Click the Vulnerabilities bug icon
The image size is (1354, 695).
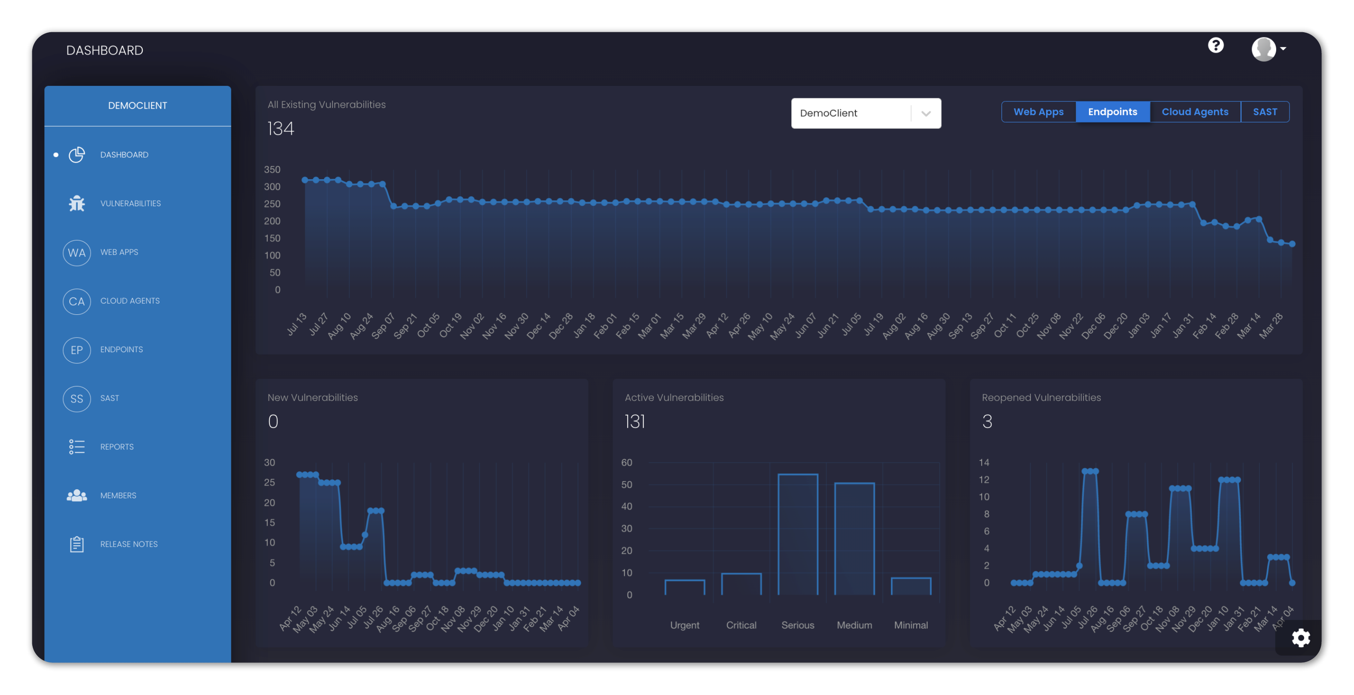click(77, 203)
